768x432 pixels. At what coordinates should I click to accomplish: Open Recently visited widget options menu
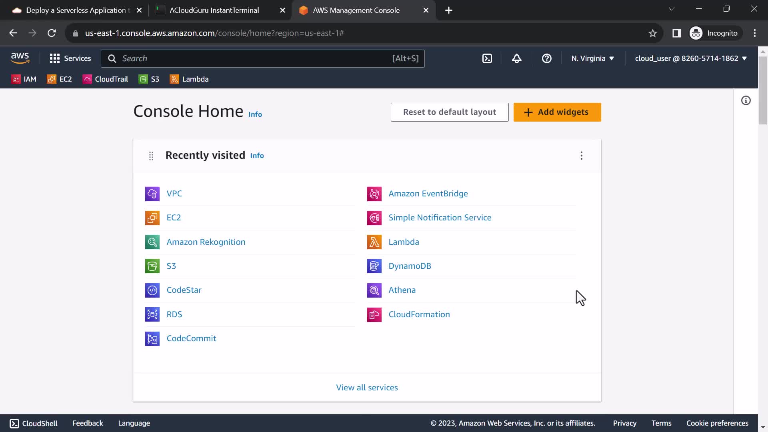tap(581, 156)
